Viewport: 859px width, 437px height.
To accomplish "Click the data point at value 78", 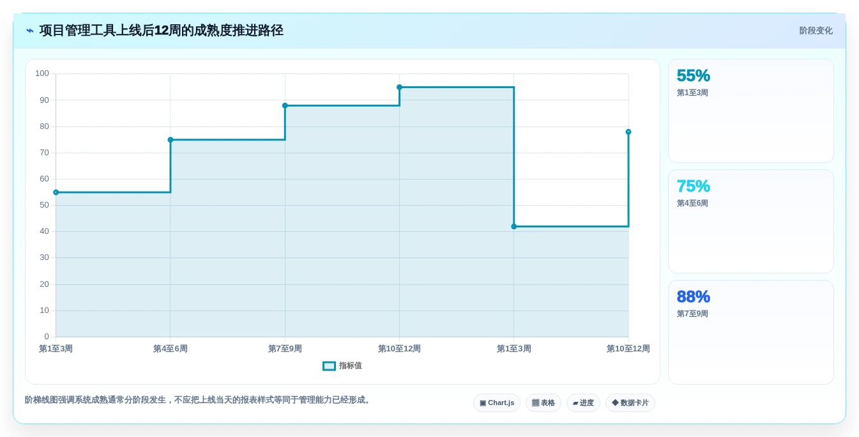I will point(628,132).
